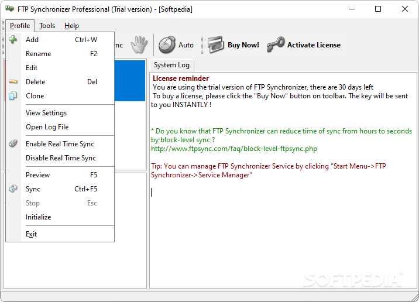Select Open Log File entry
Image resolution: width=419 pixels, height=302 pixels.
[60, 127]
